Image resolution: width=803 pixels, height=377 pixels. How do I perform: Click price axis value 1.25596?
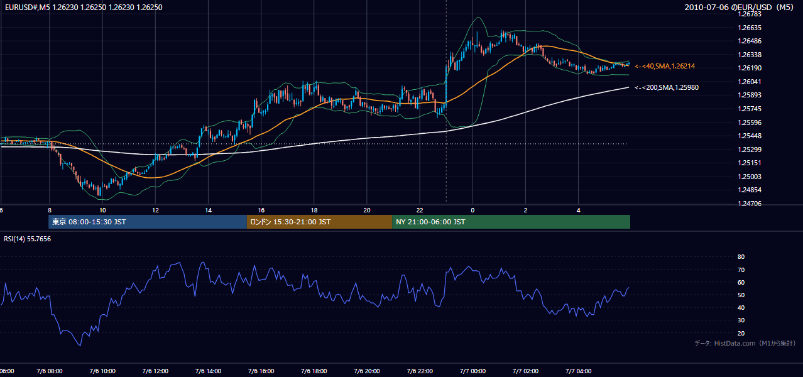click(x=750, y=123)
